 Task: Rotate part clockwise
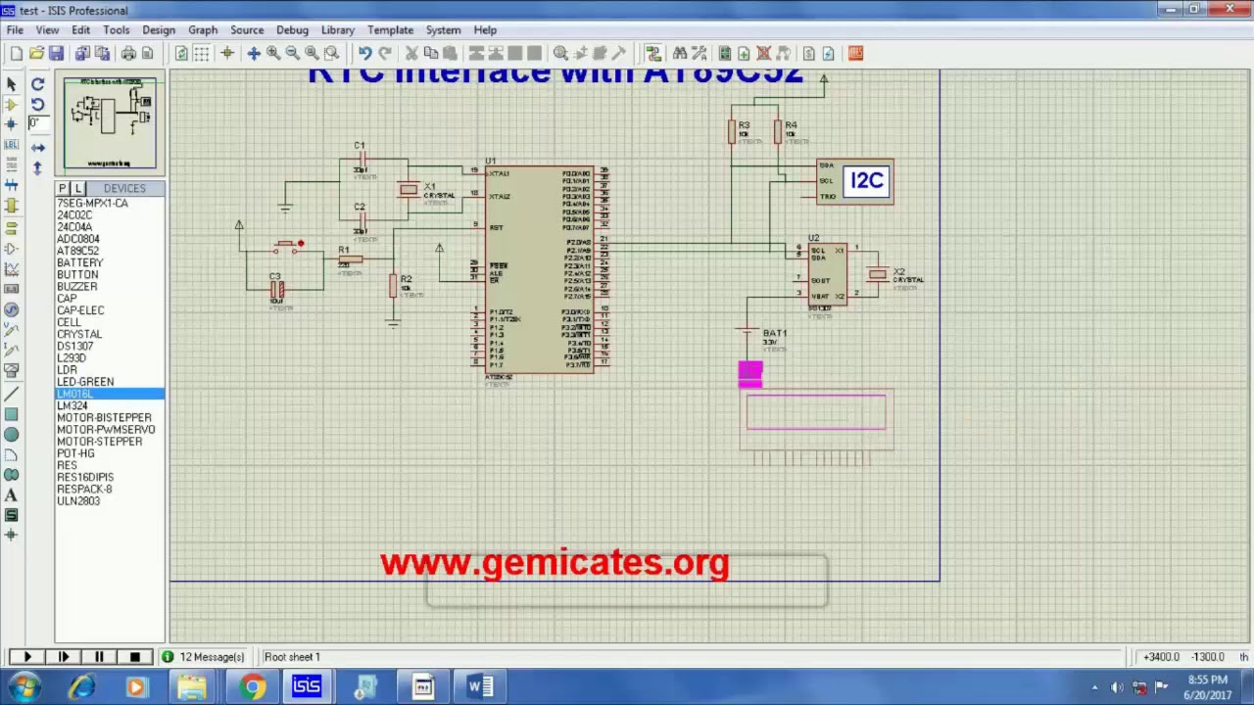pos(38,84)
